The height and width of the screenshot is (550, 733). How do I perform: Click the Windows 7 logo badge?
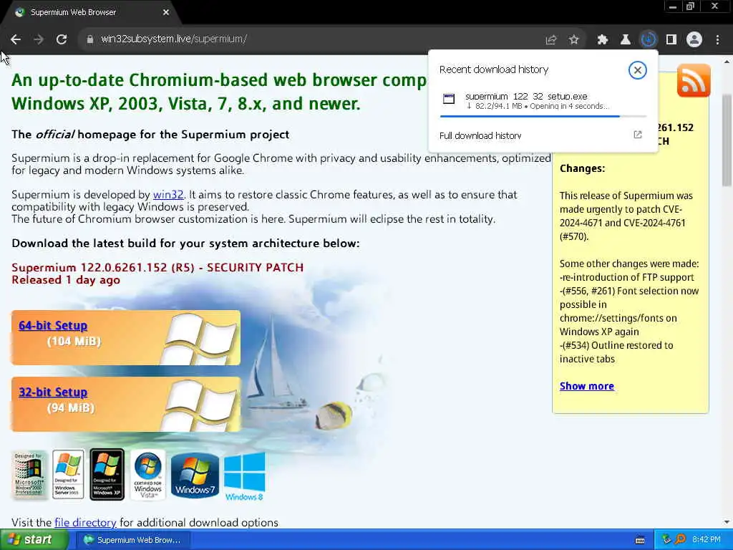195,476
